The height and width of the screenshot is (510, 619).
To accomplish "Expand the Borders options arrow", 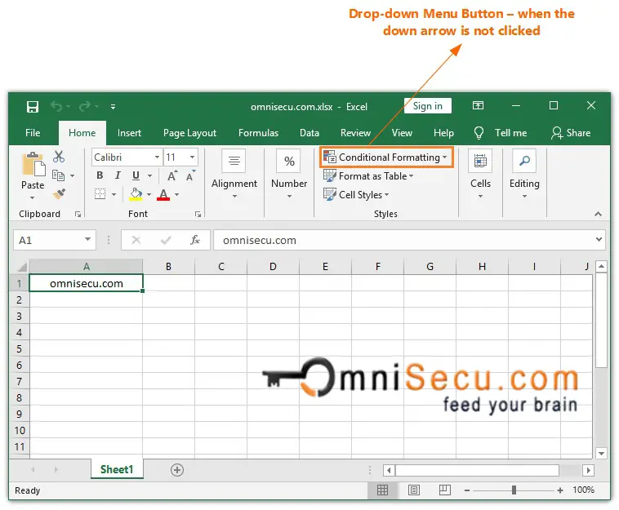I will coord(114,194).
